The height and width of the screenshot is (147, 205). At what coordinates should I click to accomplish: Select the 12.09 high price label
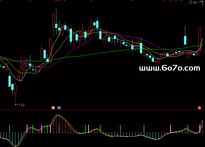(193, 2)
